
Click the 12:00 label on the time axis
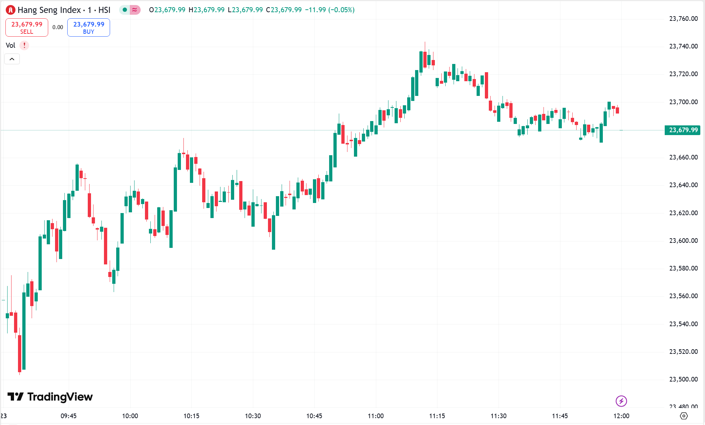tap(622, 416)
